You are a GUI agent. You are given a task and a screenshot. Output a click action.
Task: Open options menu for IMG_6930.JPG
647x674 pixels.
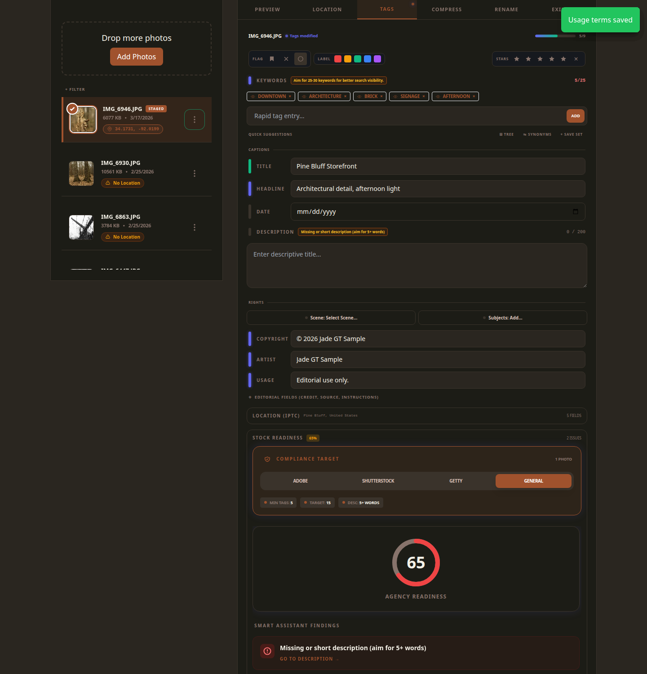[195, 173]
